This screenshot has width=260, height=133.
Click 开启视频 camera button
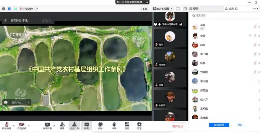click(x=22, y=126)
